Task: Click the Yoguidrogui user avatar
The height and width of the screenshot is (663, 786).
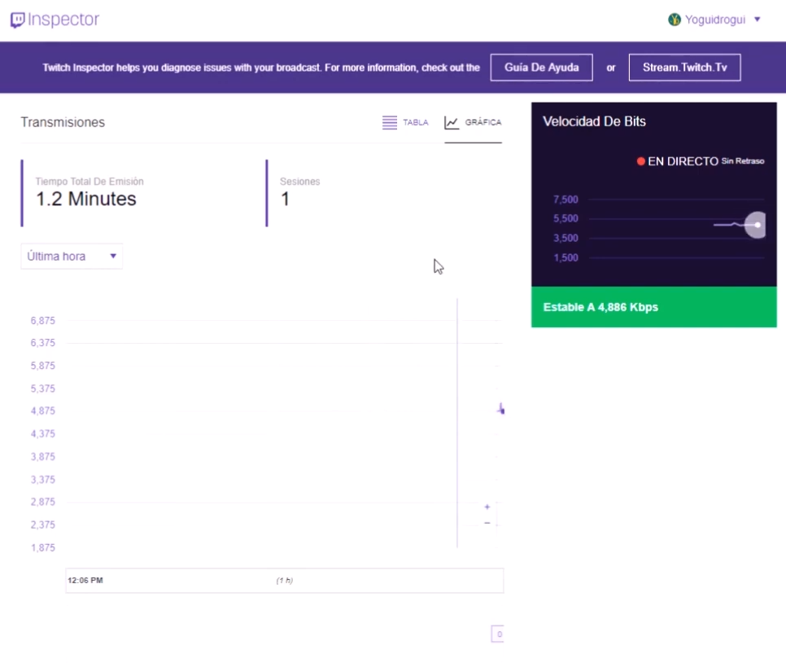Action: point(675,20)
